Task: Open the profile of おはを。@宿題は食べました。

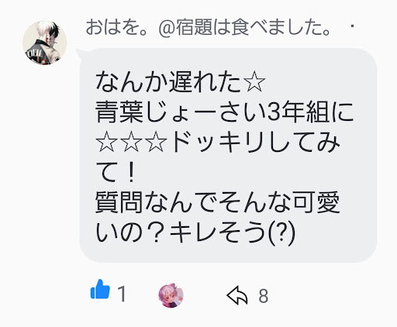Action: click(208, 28)
